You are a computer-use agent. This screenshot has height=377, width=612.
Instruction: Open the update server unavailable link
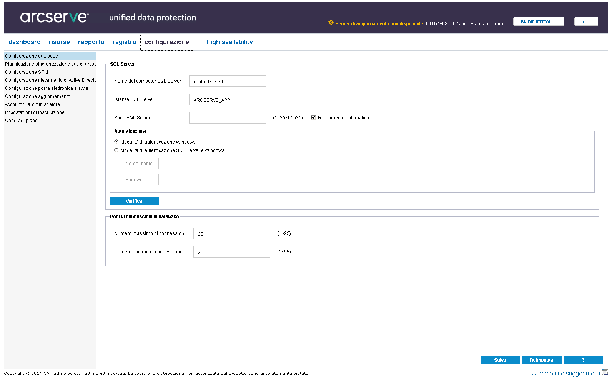point(379,24)
